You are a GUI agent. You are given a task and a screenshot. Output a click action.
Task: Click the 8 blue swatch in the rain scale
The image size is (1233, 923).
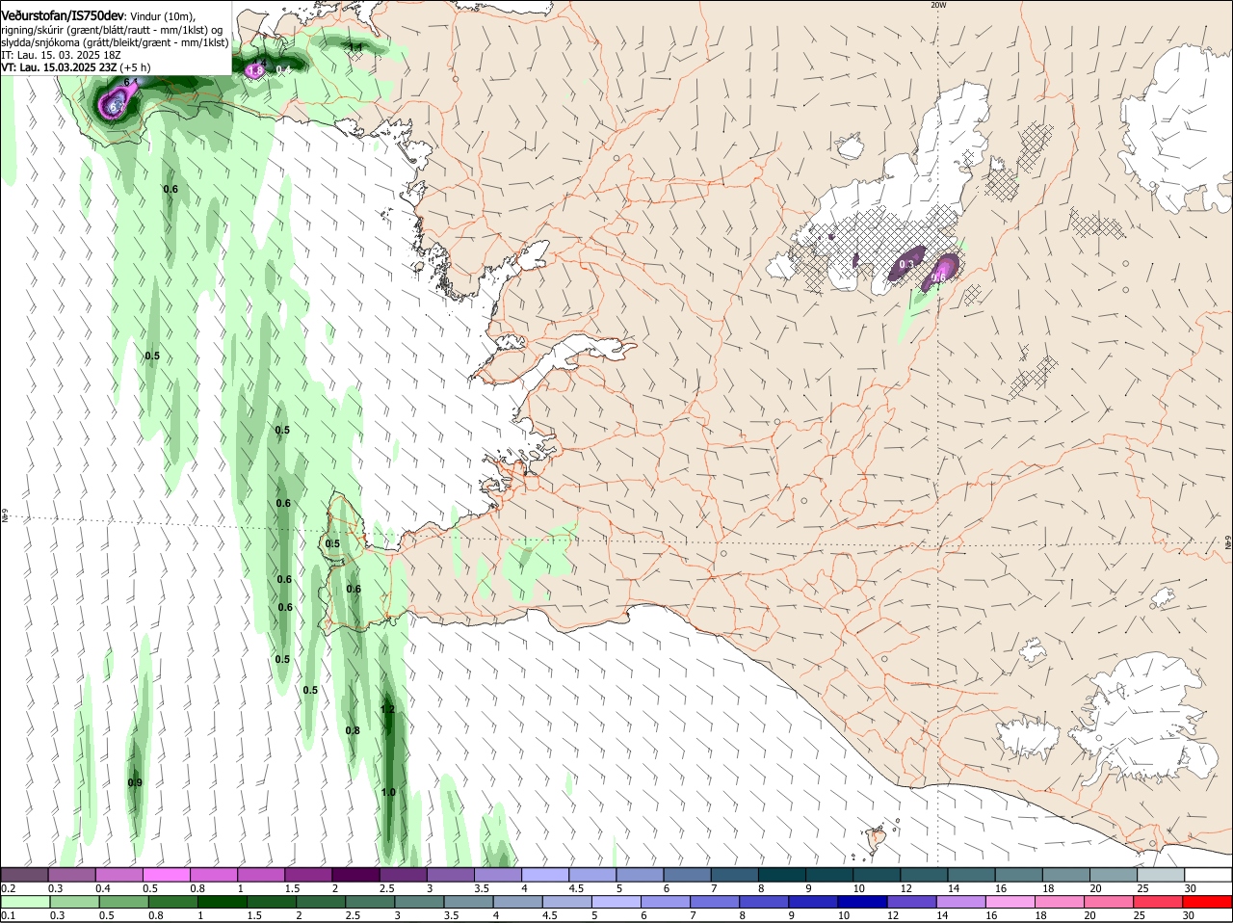(764, 902)
